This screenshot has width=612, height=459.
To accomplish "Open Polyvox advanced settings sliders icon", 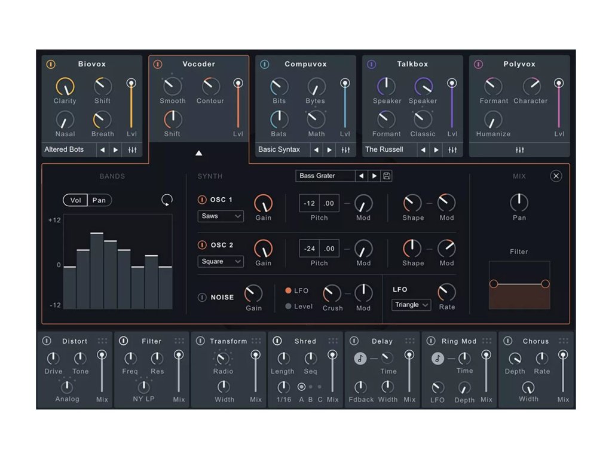I will [519, 149].
